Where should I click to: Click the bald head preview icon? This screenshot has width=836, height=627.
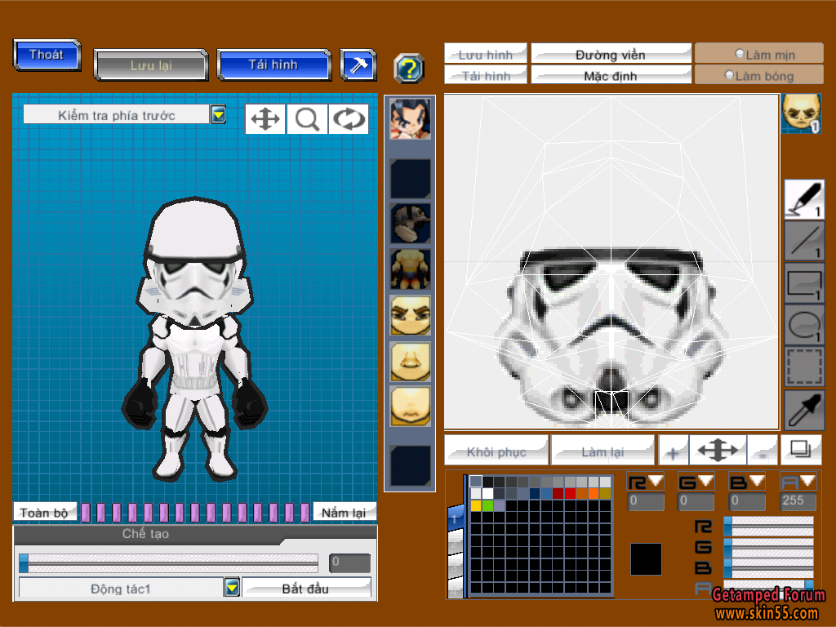[x=801, y=113]
